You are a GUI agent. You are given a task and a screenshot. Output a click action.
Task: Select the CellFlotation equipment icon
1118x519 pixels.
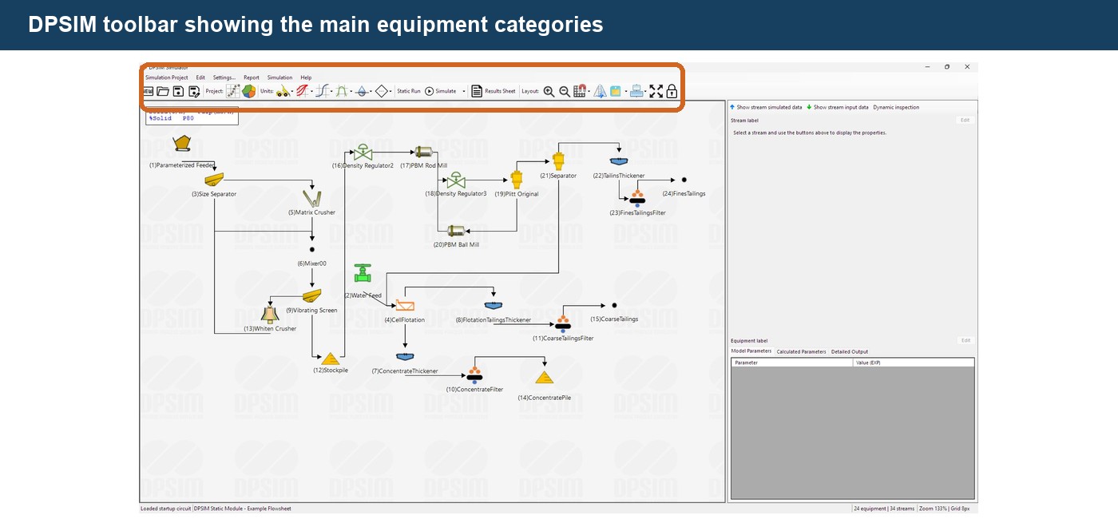tap(405, 306)
